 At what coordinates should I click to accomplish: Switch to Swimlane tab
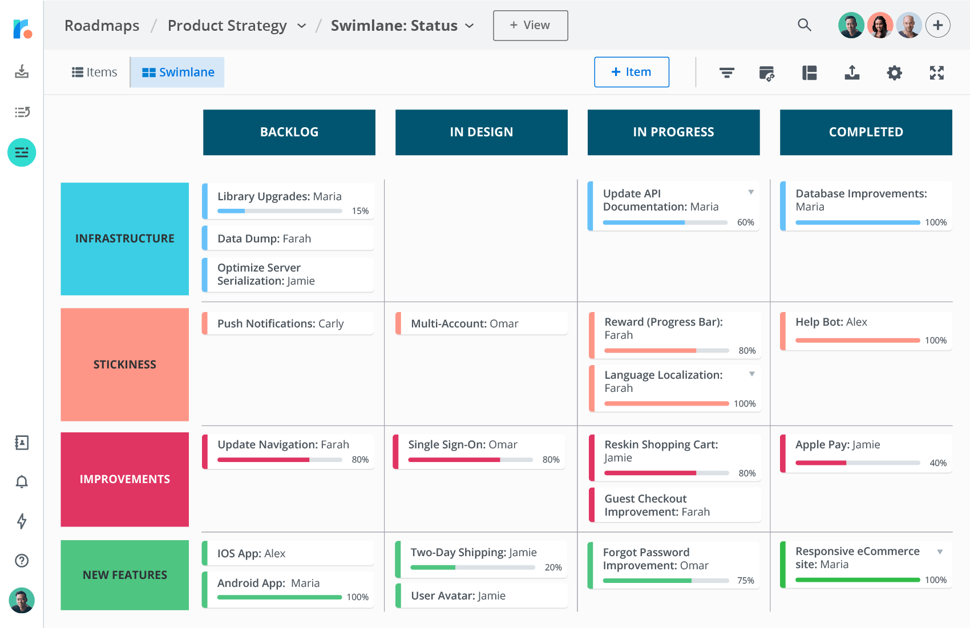177,72
